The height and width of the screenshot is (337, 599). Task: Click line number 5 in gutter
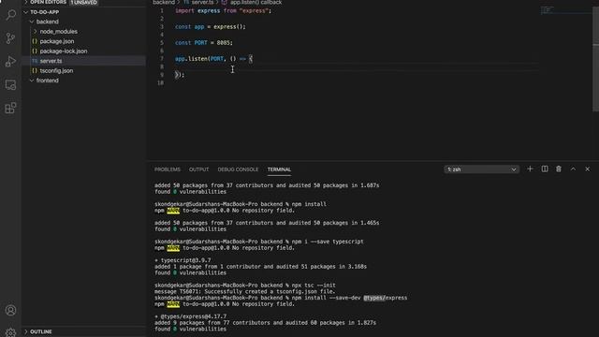pyautogui.click(x=162, y=43)
